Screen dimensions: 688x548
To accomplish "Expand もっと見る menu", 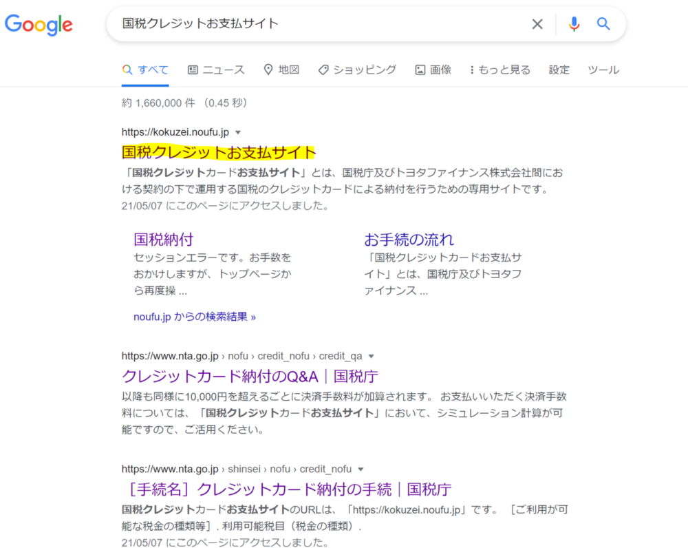I will 500,70.
